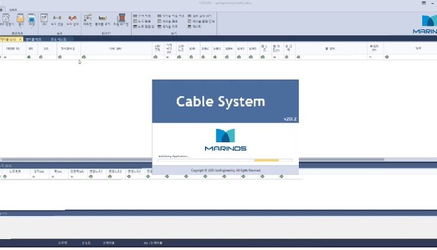Click the MARINOS logo on splash screen
The width and height of the screenshot is (437, 250).
(225, 140)
